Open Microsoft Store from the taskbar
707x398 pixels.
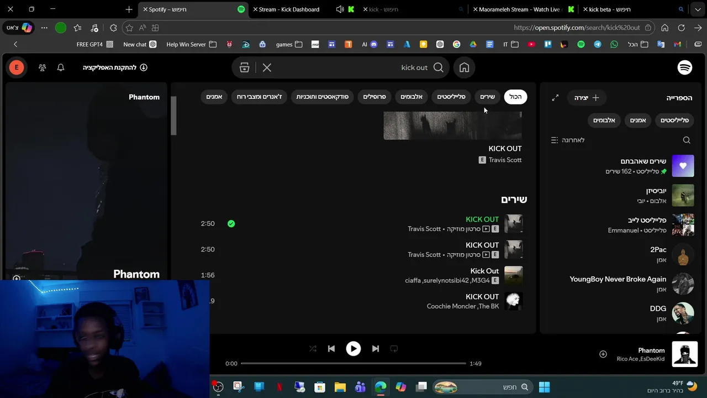[x=319, y=387]
